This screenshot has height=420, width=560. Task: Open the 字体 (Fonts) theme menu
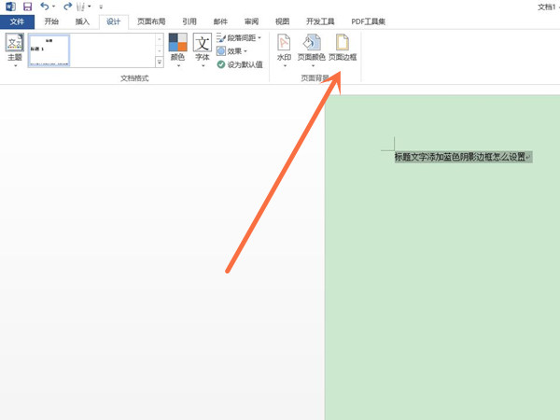(203, 49)
